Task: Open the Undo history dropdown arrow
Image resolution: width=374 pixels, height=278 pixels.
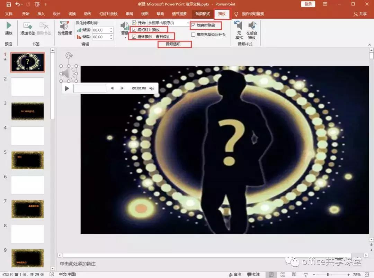Action: 22,4
